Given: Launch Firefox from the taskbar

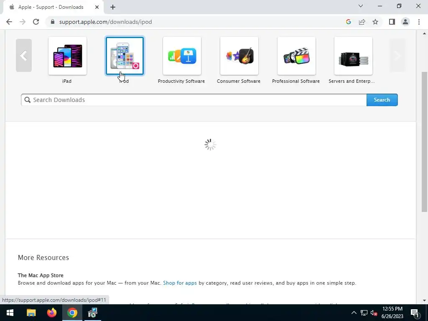Looking at the screenshot, I should point(51,313).
